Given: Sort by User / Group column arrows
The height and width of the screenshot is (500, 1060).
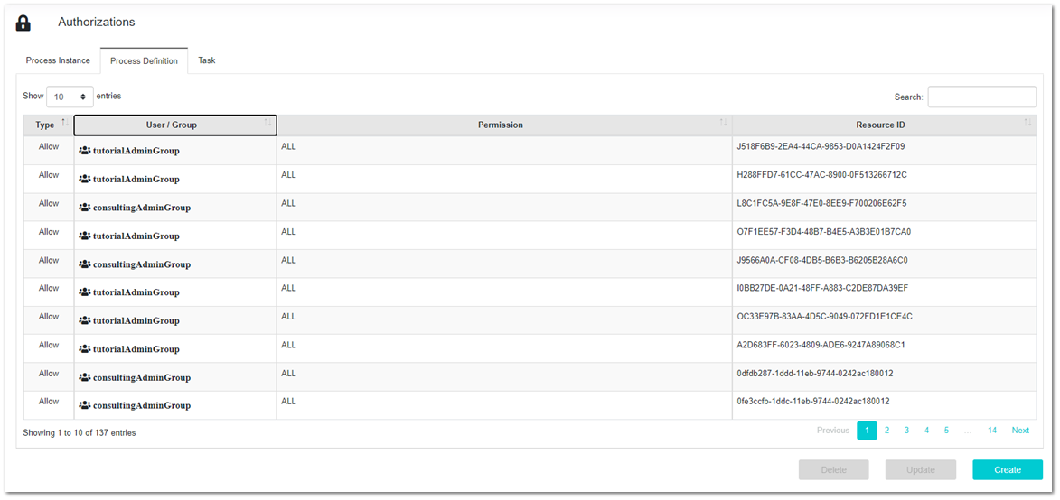Looking at the screenshot, I should [267, 122].
